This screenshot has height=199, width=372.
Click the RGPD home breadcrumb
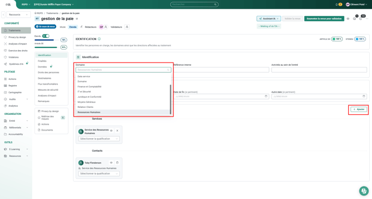pos(39,13)
